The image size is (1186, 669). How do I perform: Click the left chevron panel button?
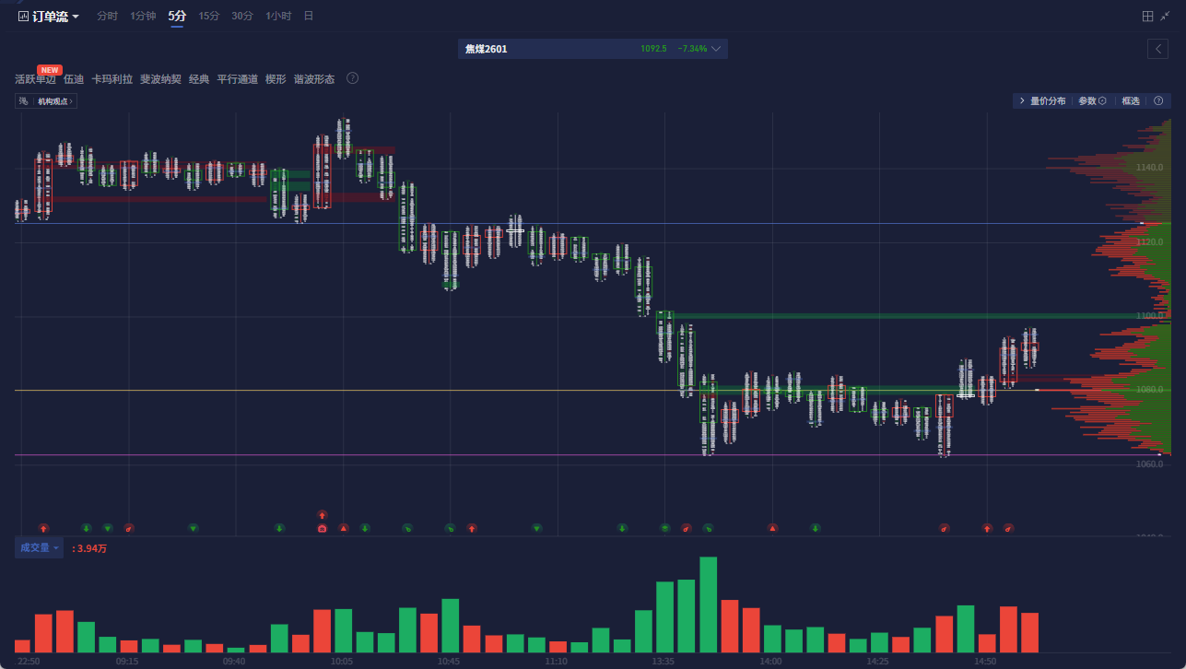tap(1157, 49)
